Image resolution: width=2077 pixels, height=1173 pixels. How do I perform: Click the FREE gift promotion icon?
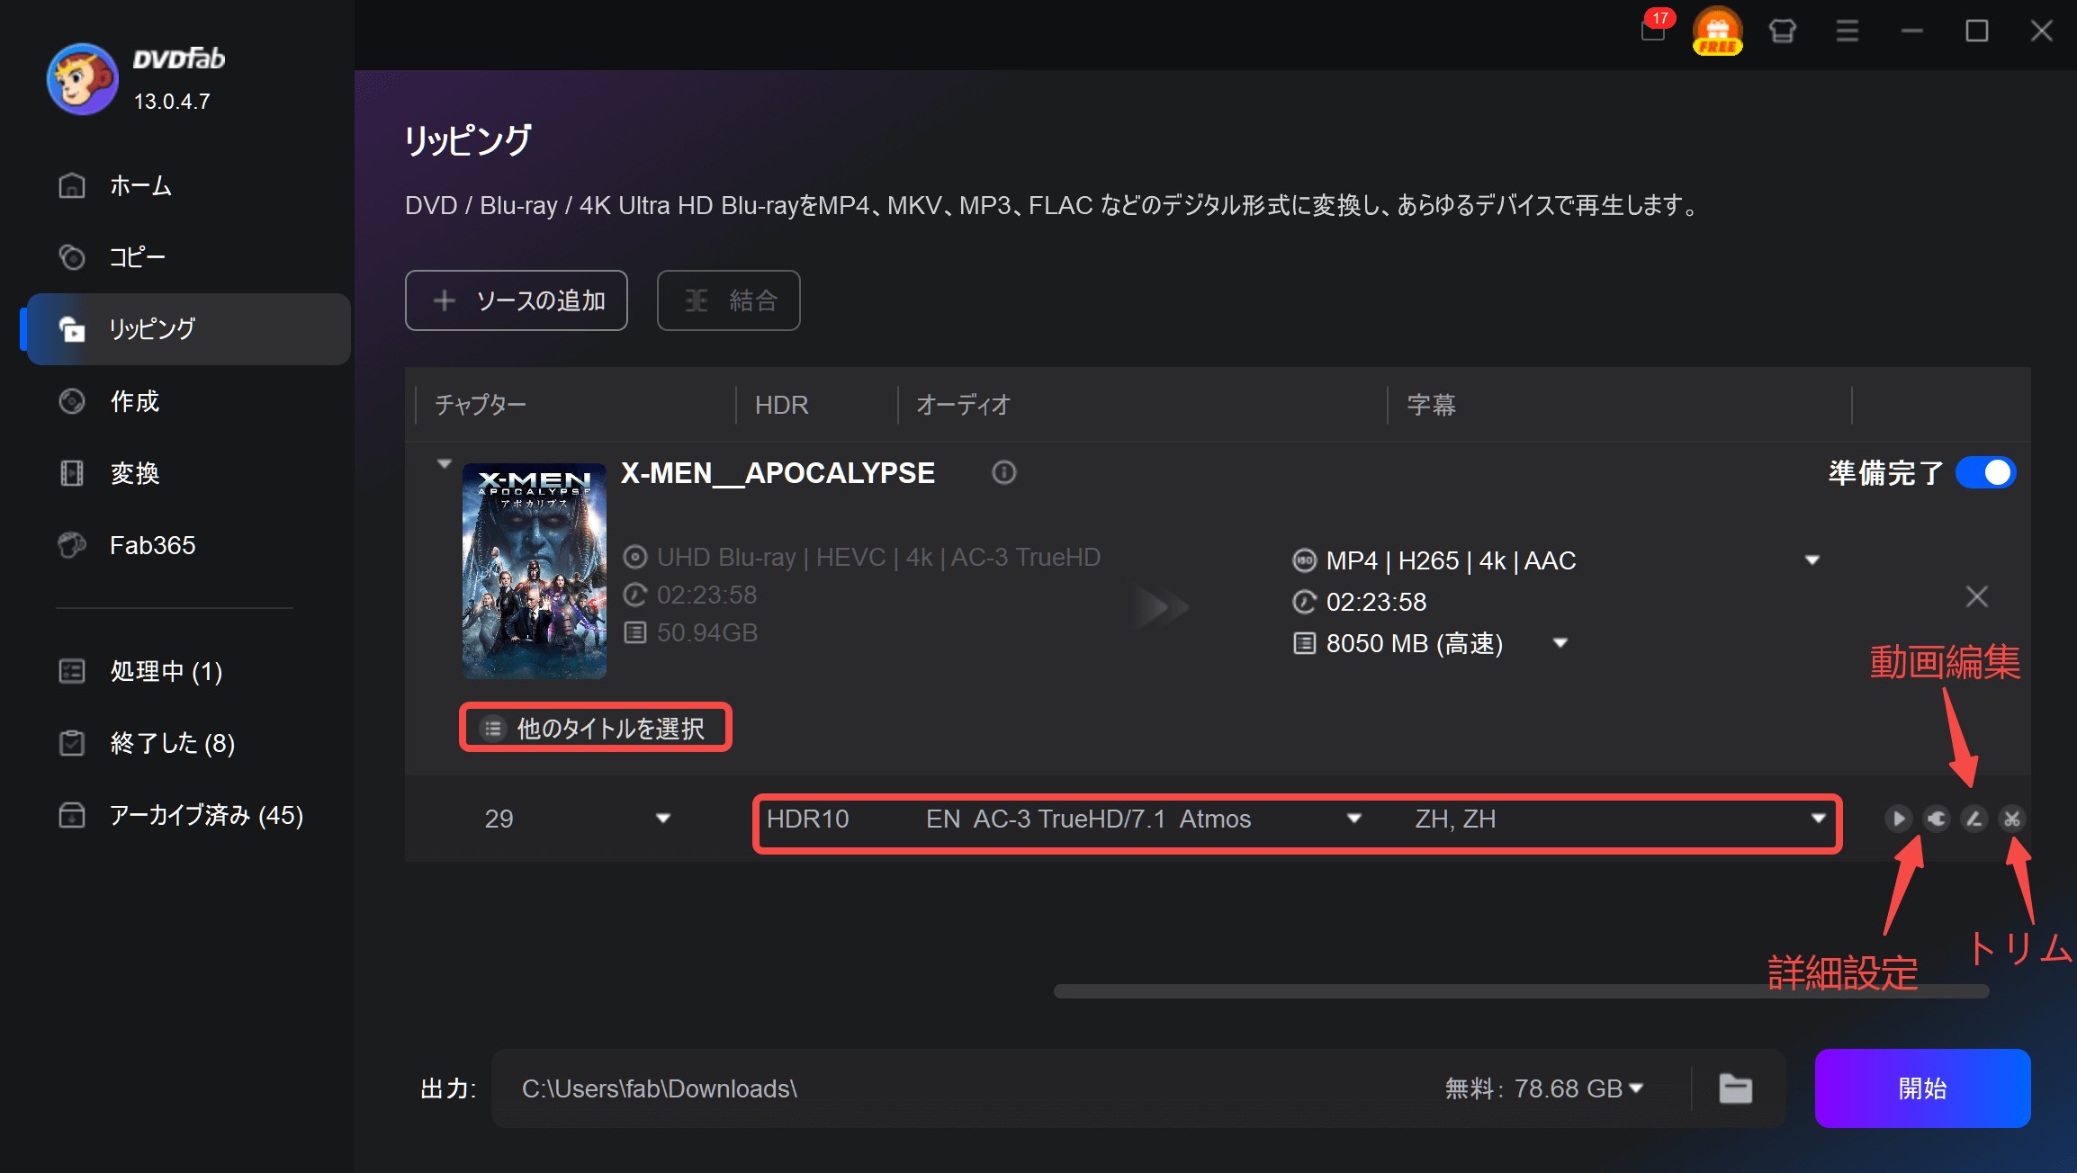1717,31
